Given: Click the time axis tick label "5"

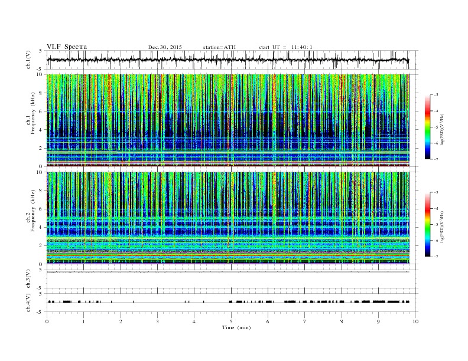Looking at the screenshot, I should (231, 321).
